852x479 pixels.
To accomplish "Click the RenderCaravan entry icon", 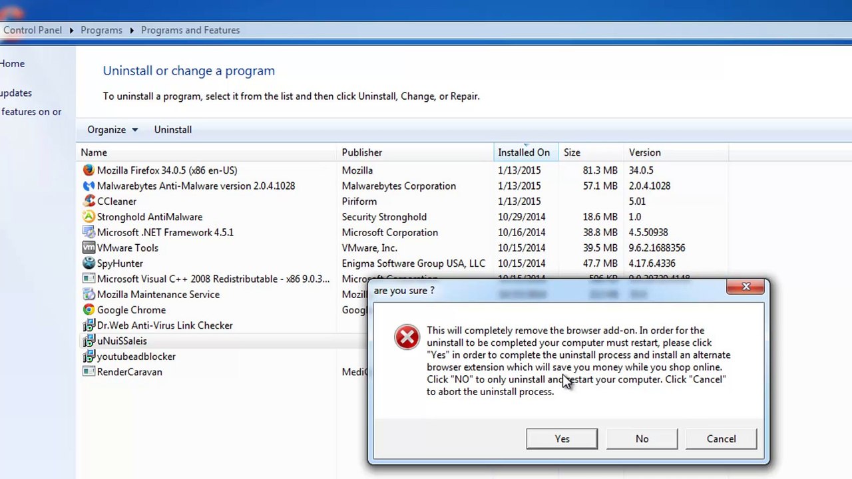I will pos(89,372).
